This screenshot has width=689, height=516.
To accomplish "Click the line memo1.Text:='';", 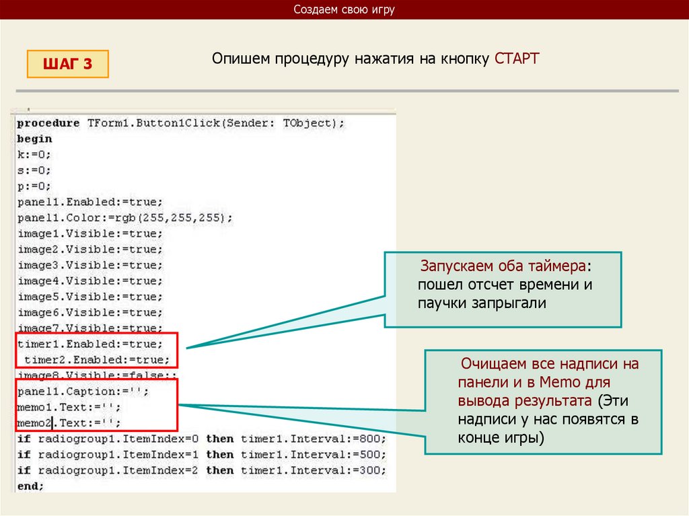I will tap(69, 408).
